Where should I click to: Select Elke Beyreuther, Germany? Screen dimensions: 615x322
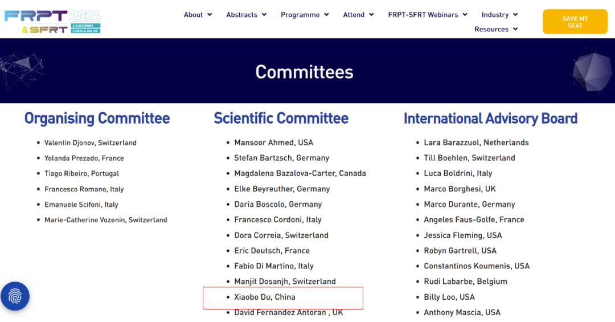282,189
